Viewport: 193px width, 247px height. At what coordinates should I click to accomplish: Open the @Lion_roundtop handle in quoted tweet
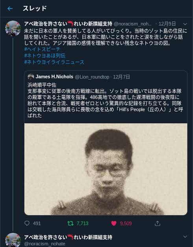[x=92, y=77]
